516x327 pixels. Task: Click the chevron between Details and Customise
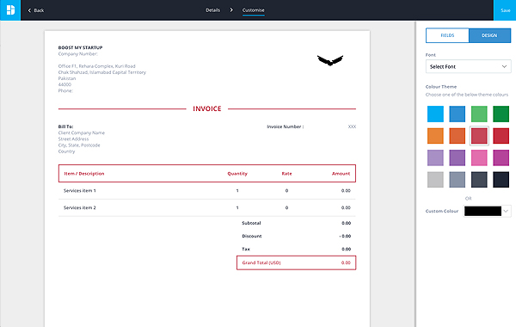click(231, 9)
